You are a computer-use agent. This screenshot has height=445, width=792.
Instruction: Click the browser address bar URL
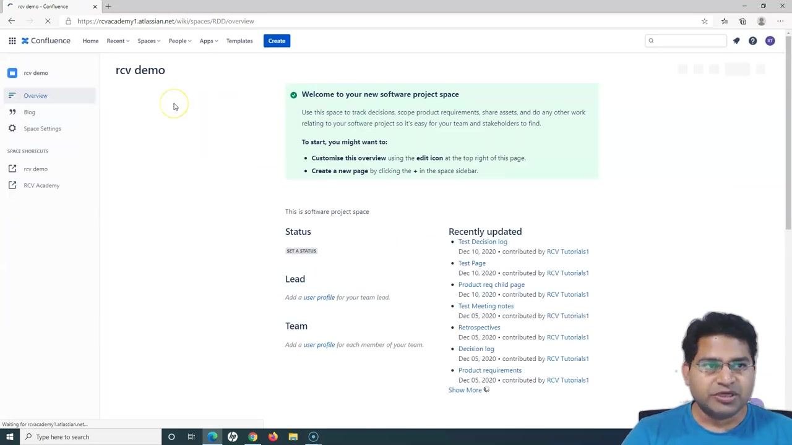166,21
